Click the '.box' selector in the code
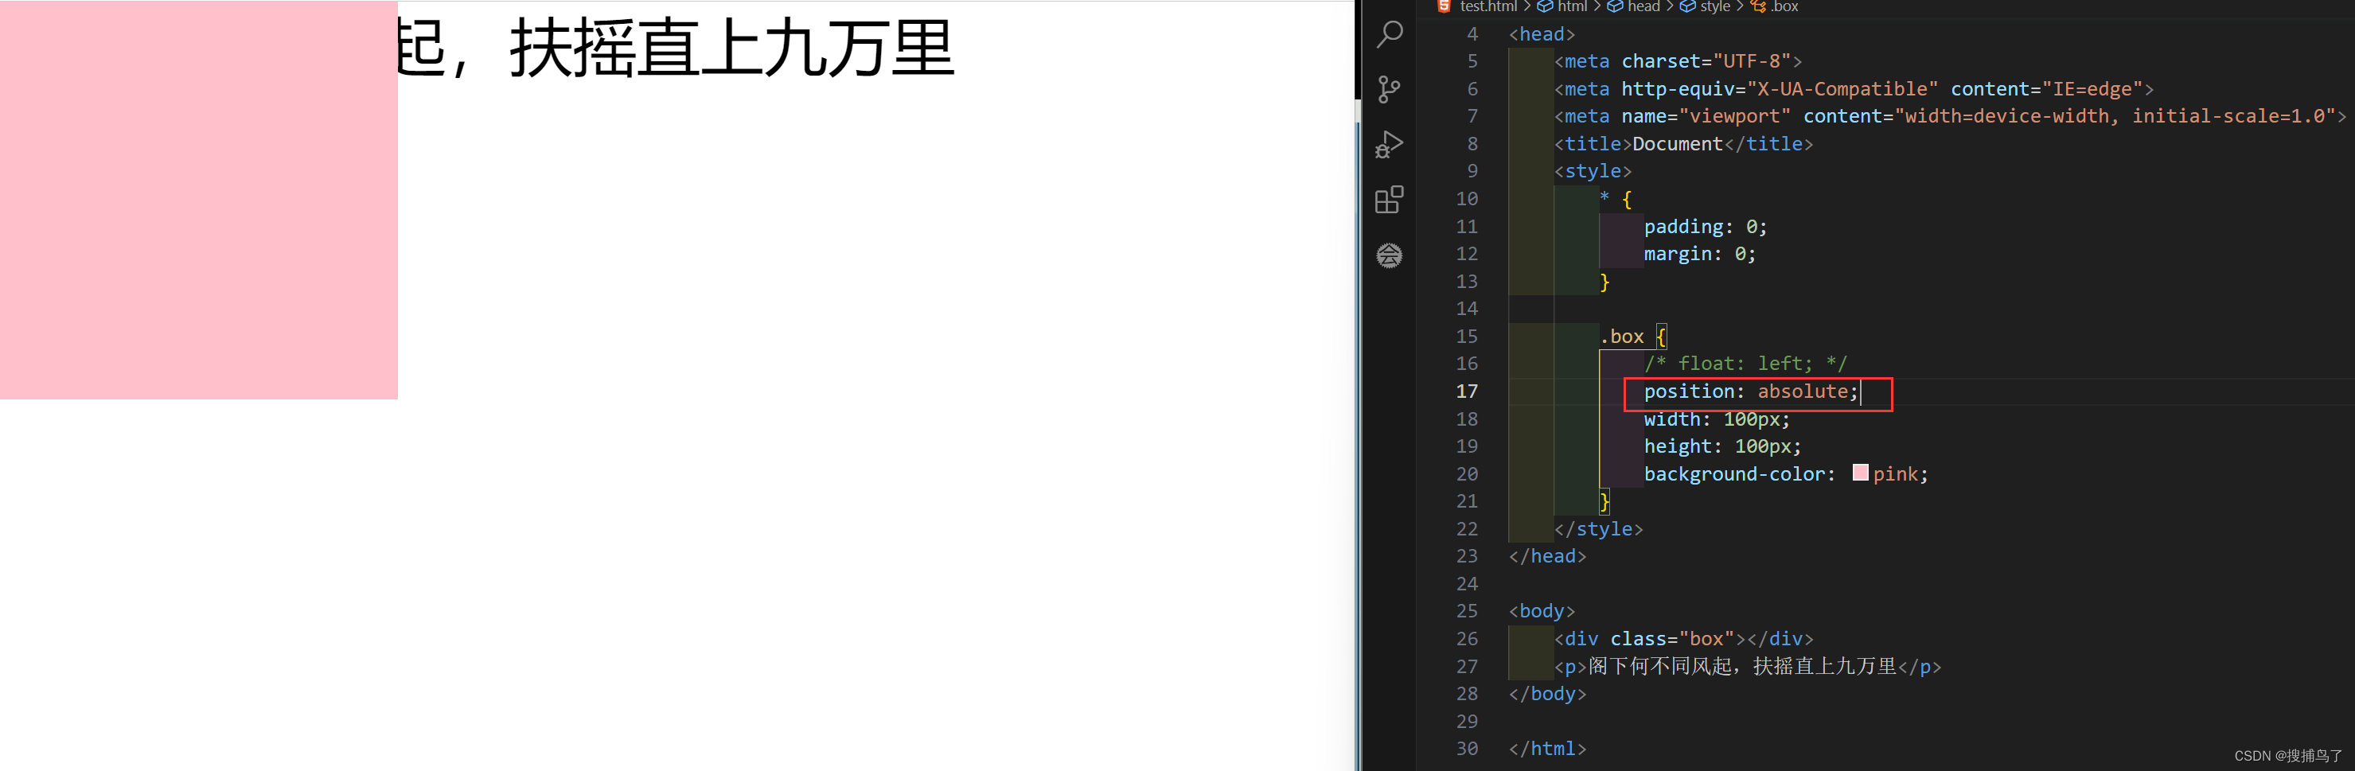Image resolution: width=2355 pixels, height=771 pixels. click(x=1622, y=337)
